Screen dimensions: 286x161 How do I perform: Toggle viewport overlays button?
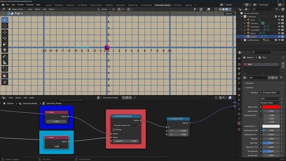tap(209, 9)
